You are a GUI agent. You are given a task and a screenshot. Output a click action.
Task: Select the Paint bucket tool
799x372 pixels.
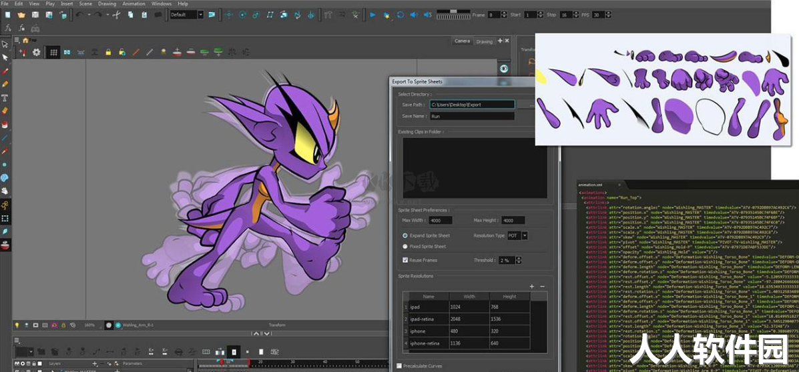point(5,123)
